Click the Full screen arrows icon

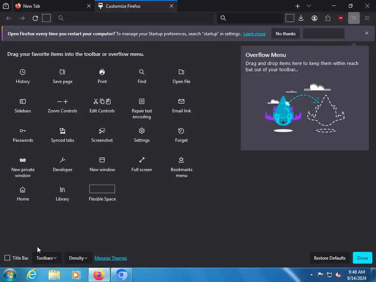[142, 160]
